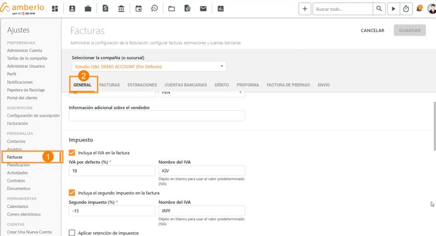Start the timer play button

tap(394, 9)
